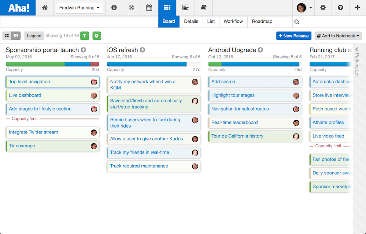Open the Fredwin Running product selector
366x234 pixels.
tap(79, 8)
